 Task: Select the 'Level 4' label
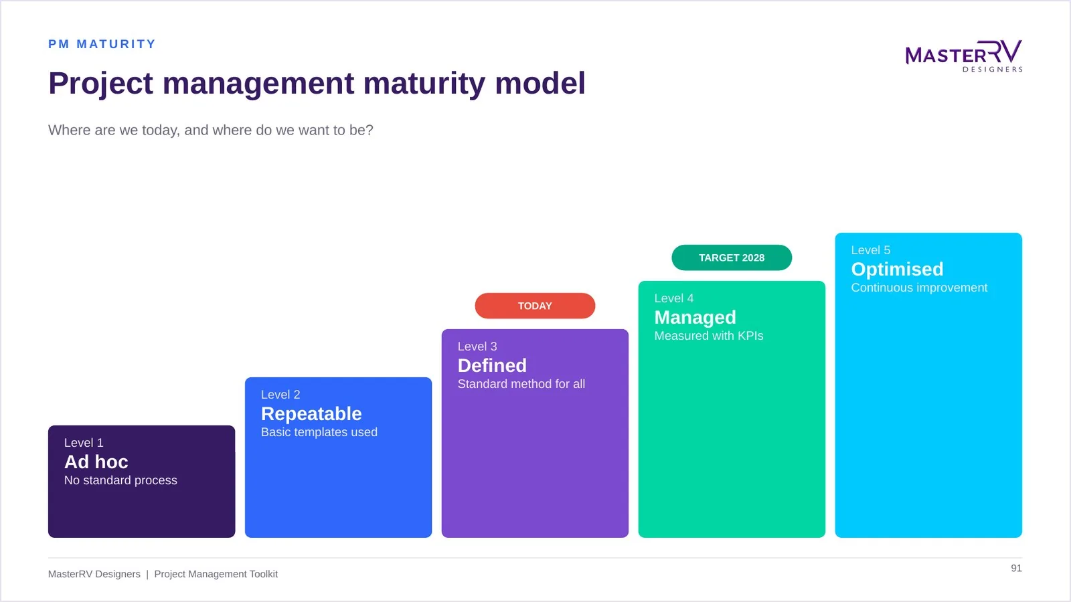674,298
